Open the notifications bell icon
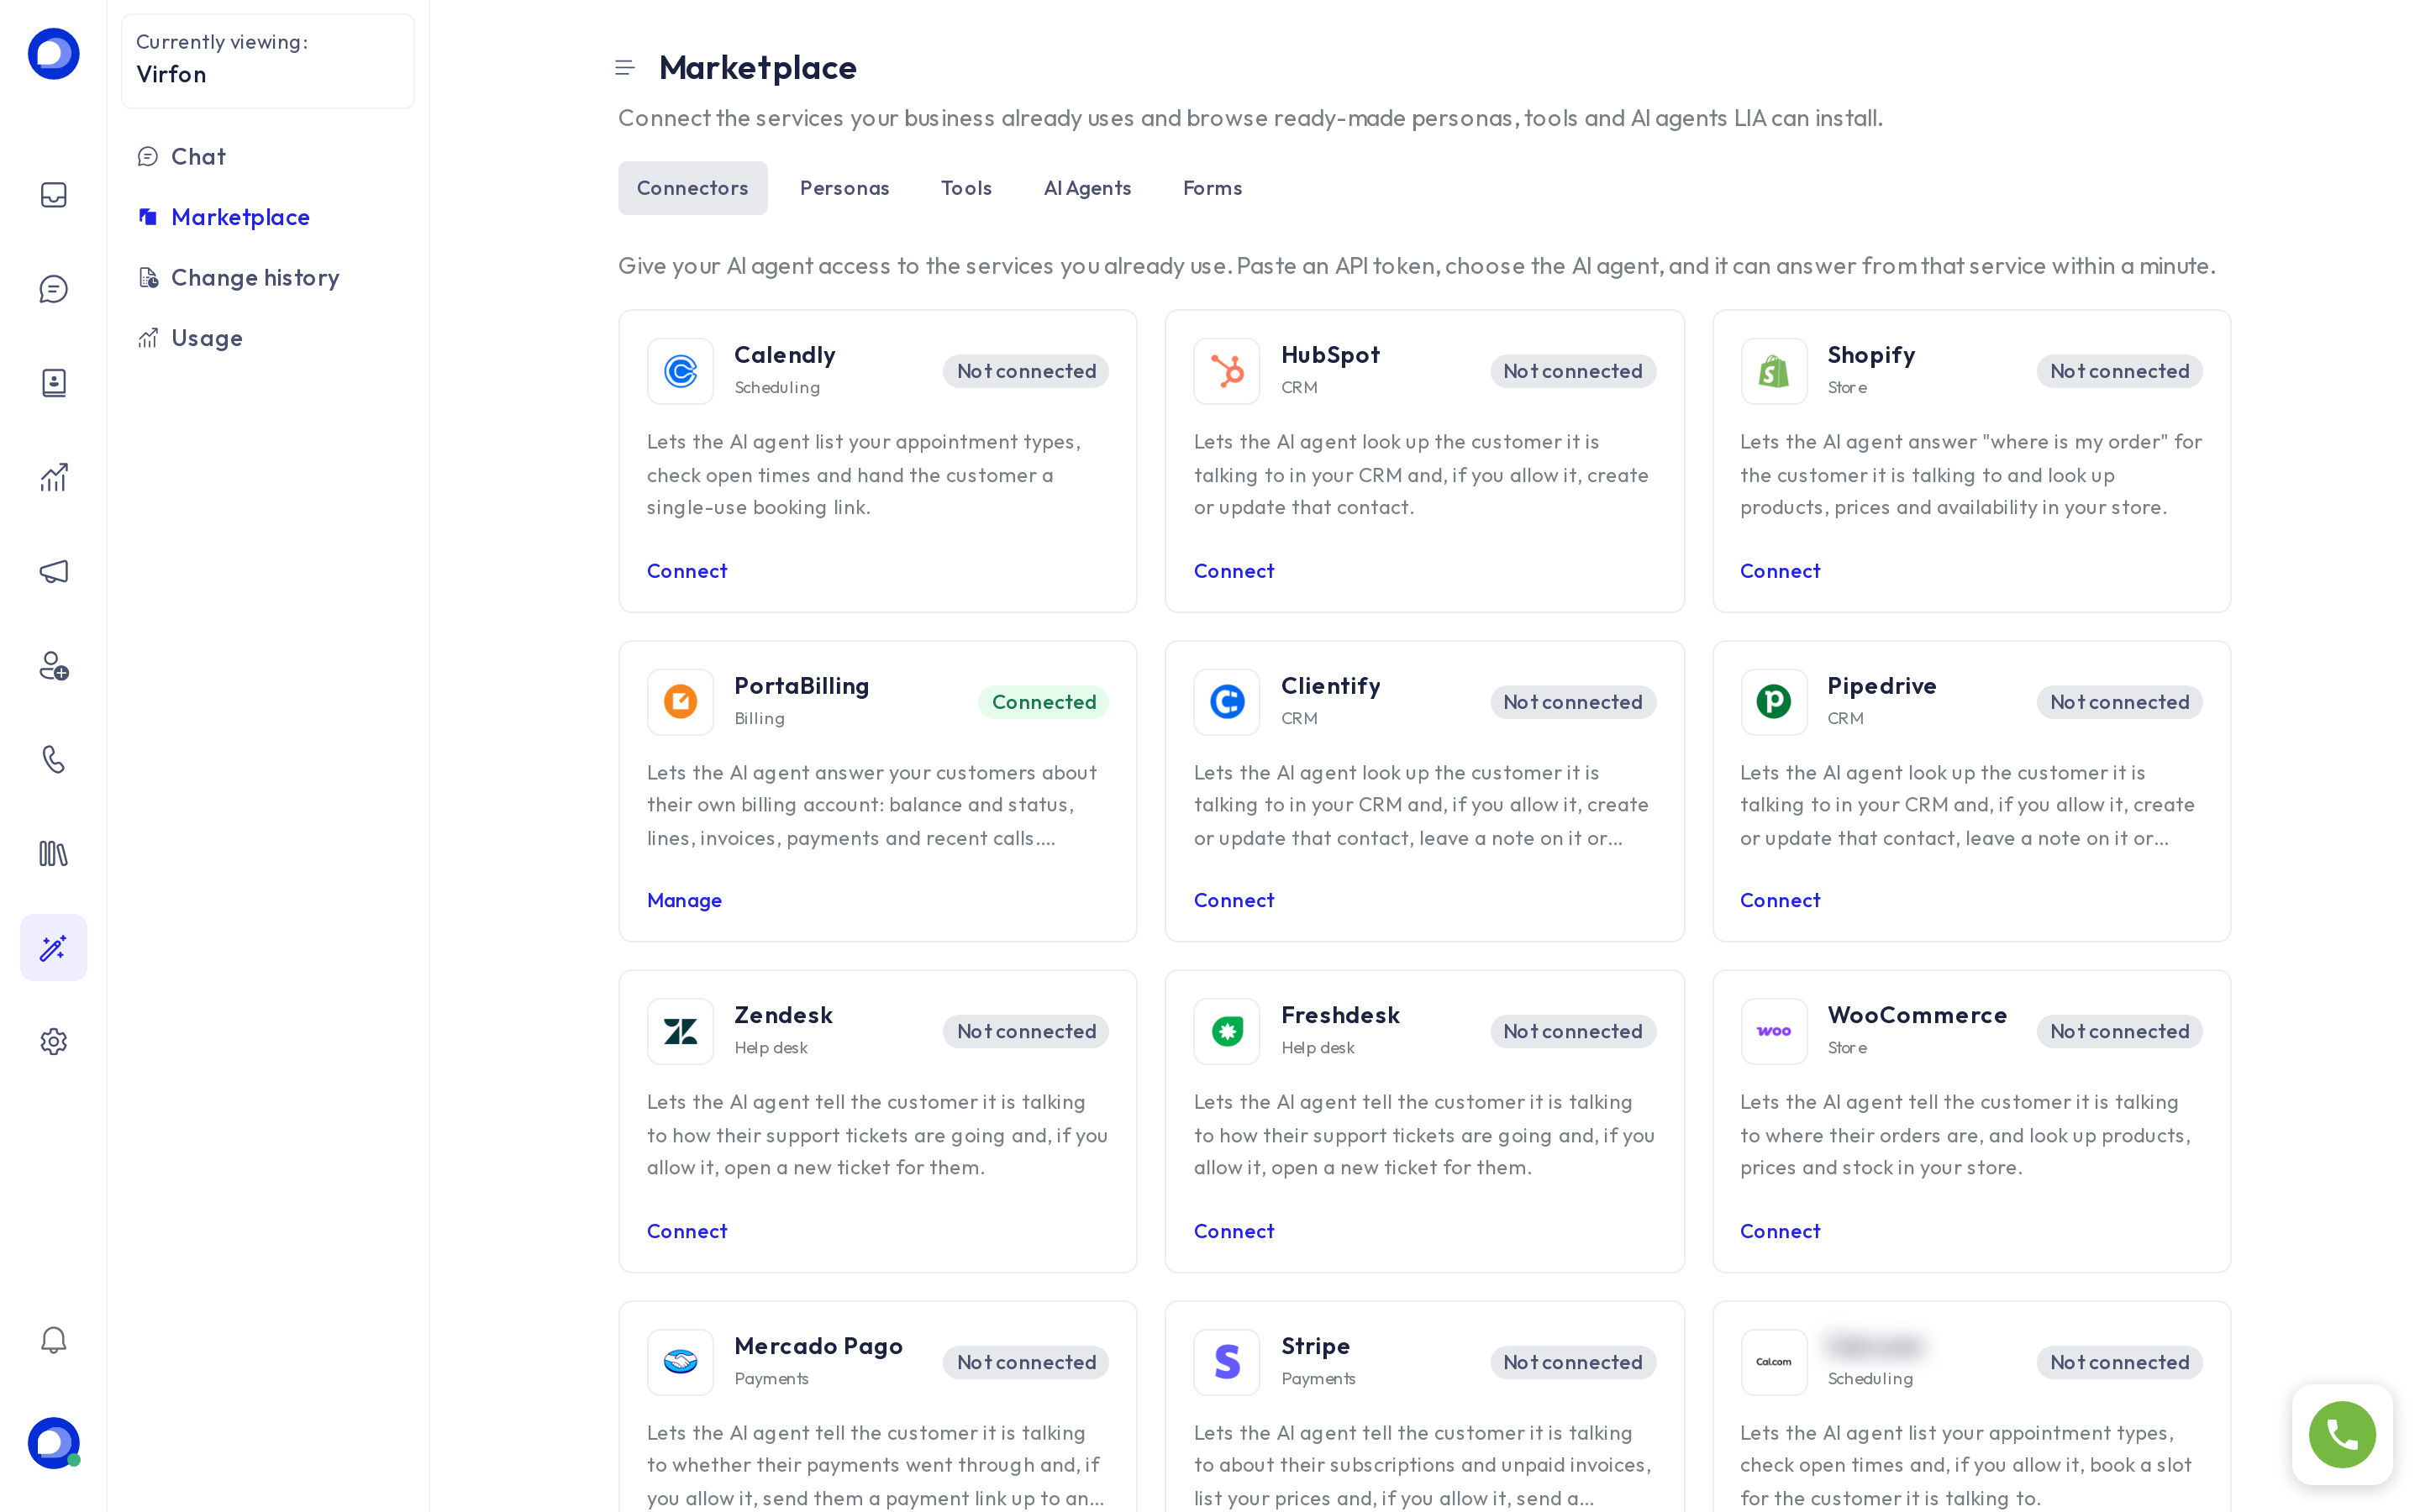 (53, 1340)
